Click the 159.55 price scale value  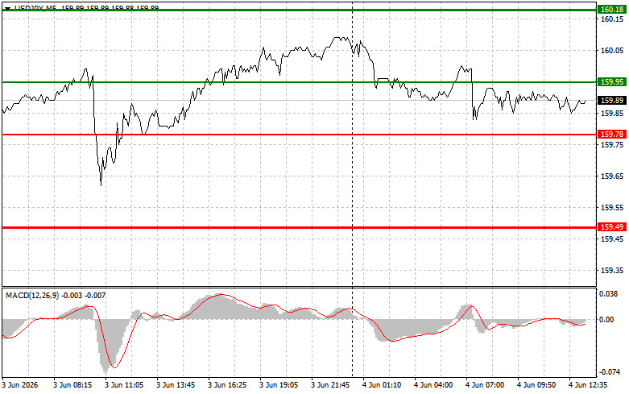[x=612, y=207]
